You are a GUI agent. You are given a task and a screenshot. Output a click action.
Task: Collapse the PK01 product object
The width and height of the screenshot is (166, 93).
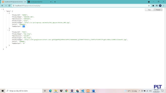8,30
